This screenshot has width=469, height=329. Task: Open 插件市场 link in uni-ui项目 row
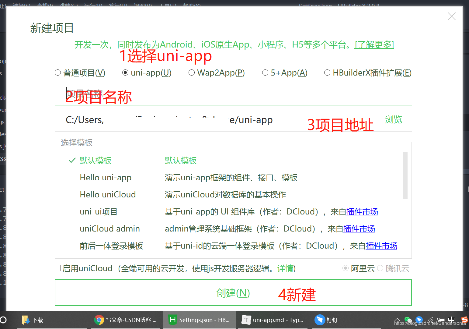click(x=362, y=212)
